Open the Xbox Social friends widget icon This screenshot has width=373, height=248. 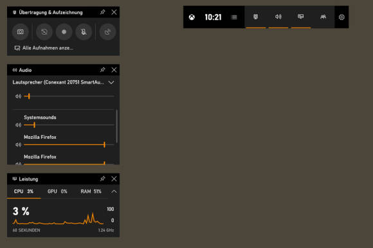pyautogui.click(x=323, y=17)
